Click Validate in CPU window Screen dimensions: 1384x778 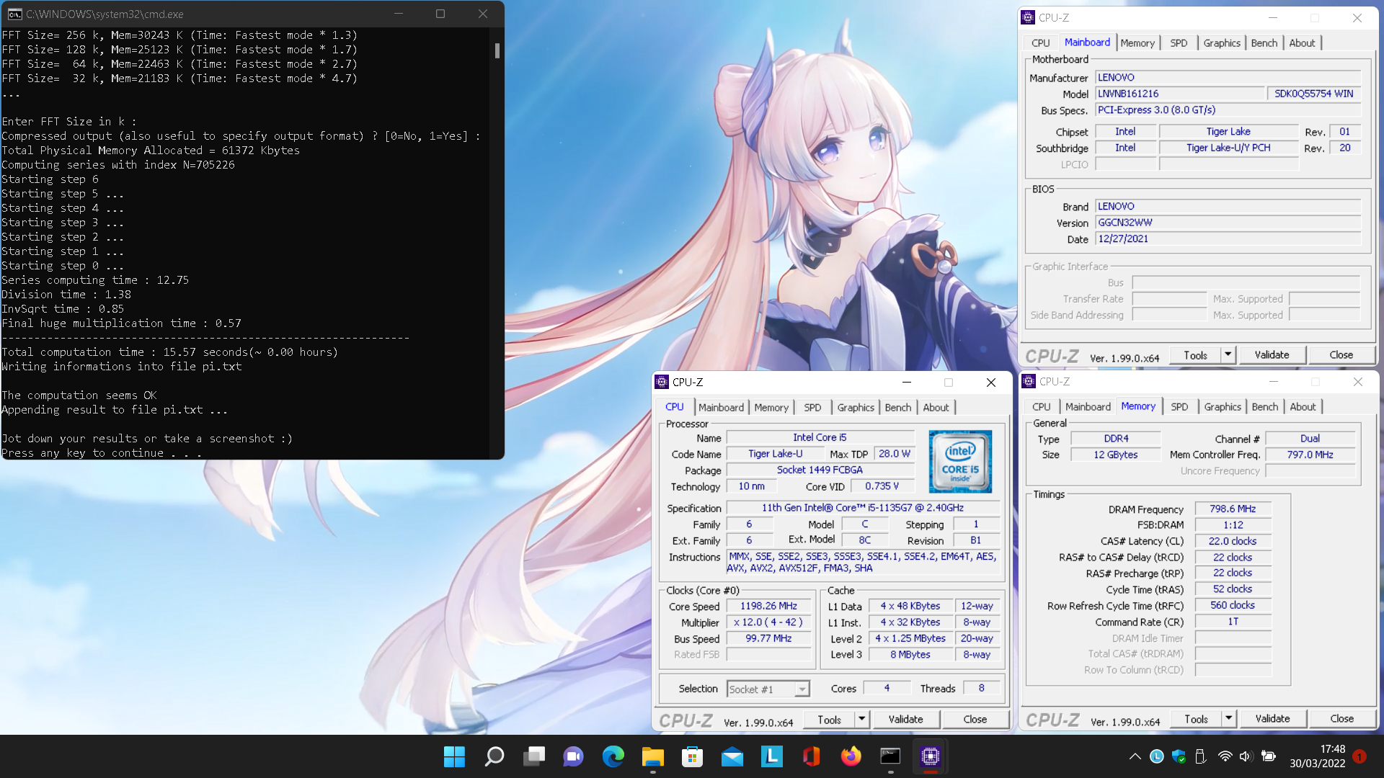tap(905, 719)
